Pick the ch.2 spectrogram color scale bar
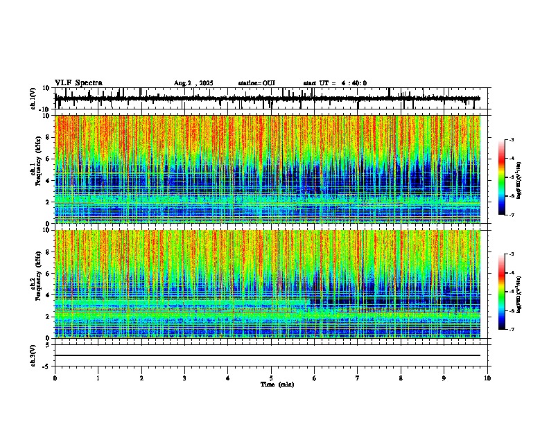This screenshot has height=424, width=549. tap(502, 292)
